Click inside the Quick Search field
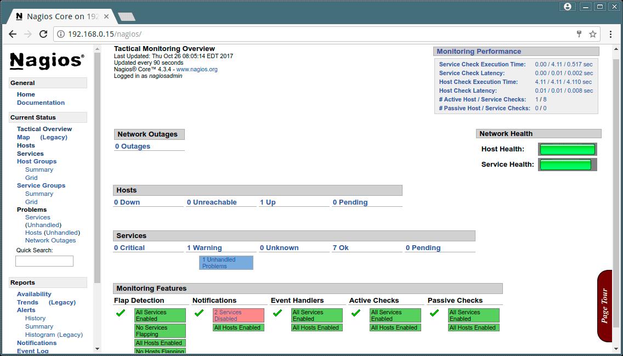The image size is (623, 356). click(x=44, y=261)
